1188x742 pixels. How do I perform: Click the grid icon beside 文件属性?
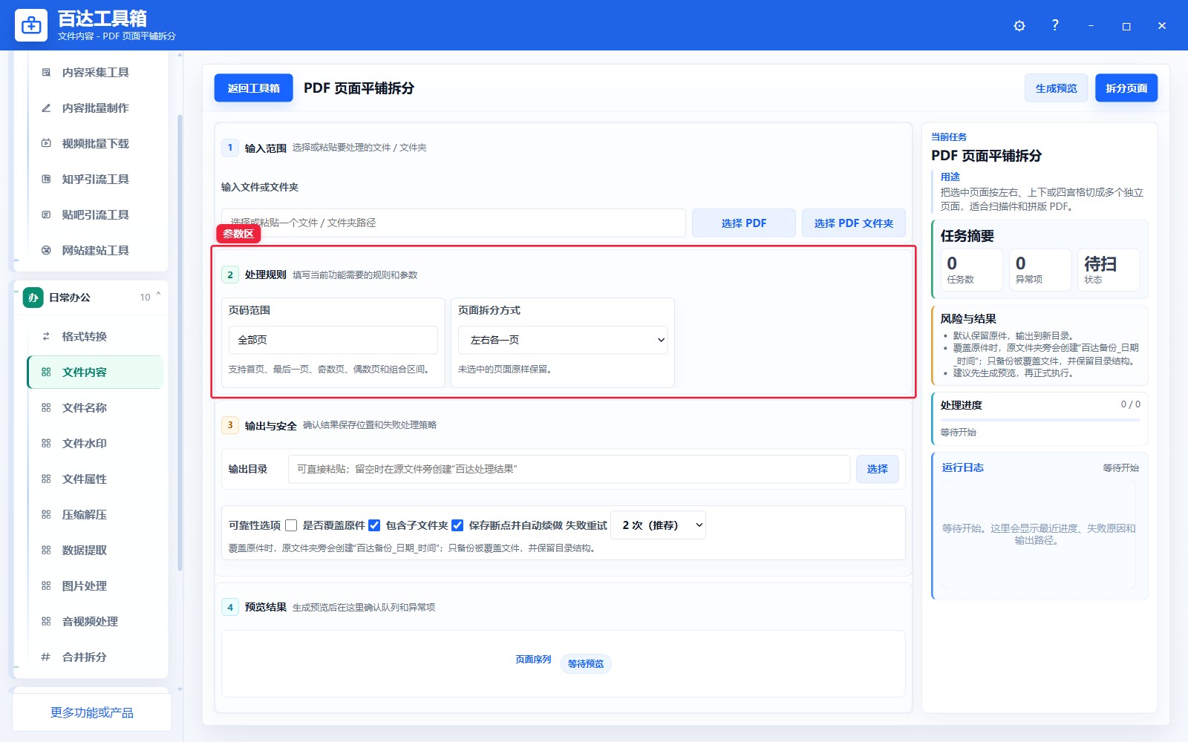[46, 479]
